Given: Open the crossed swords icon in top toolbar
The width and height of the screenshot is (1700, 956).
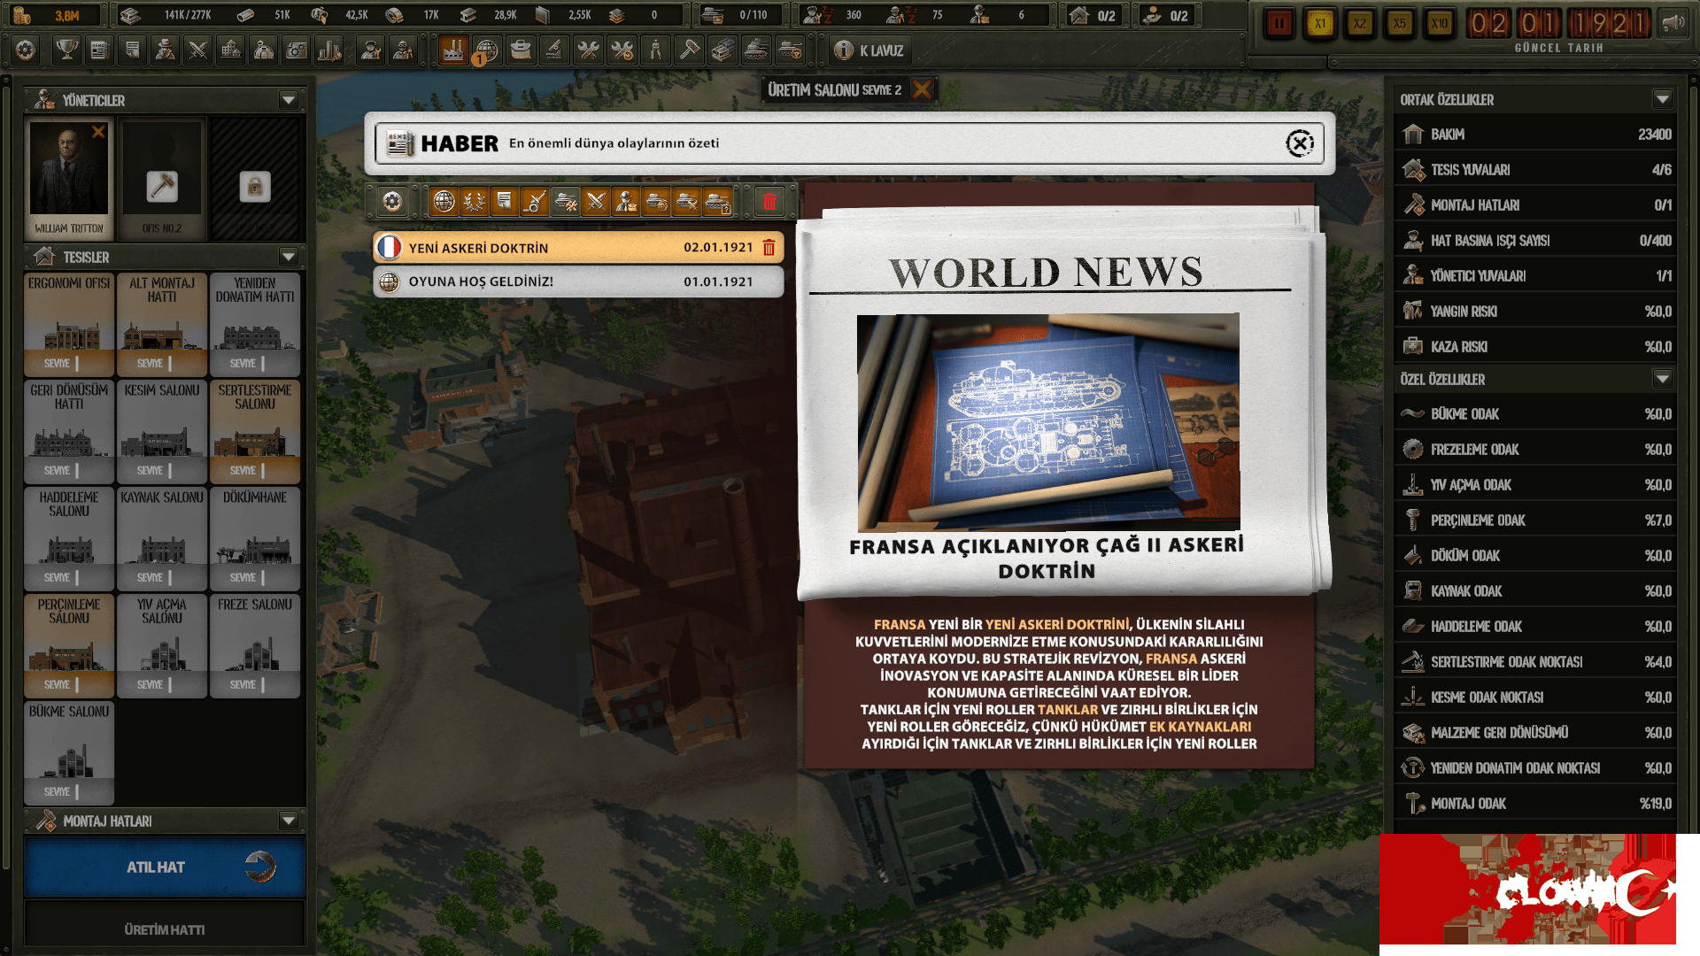Looking at the screenshot, I should (198, 50).
